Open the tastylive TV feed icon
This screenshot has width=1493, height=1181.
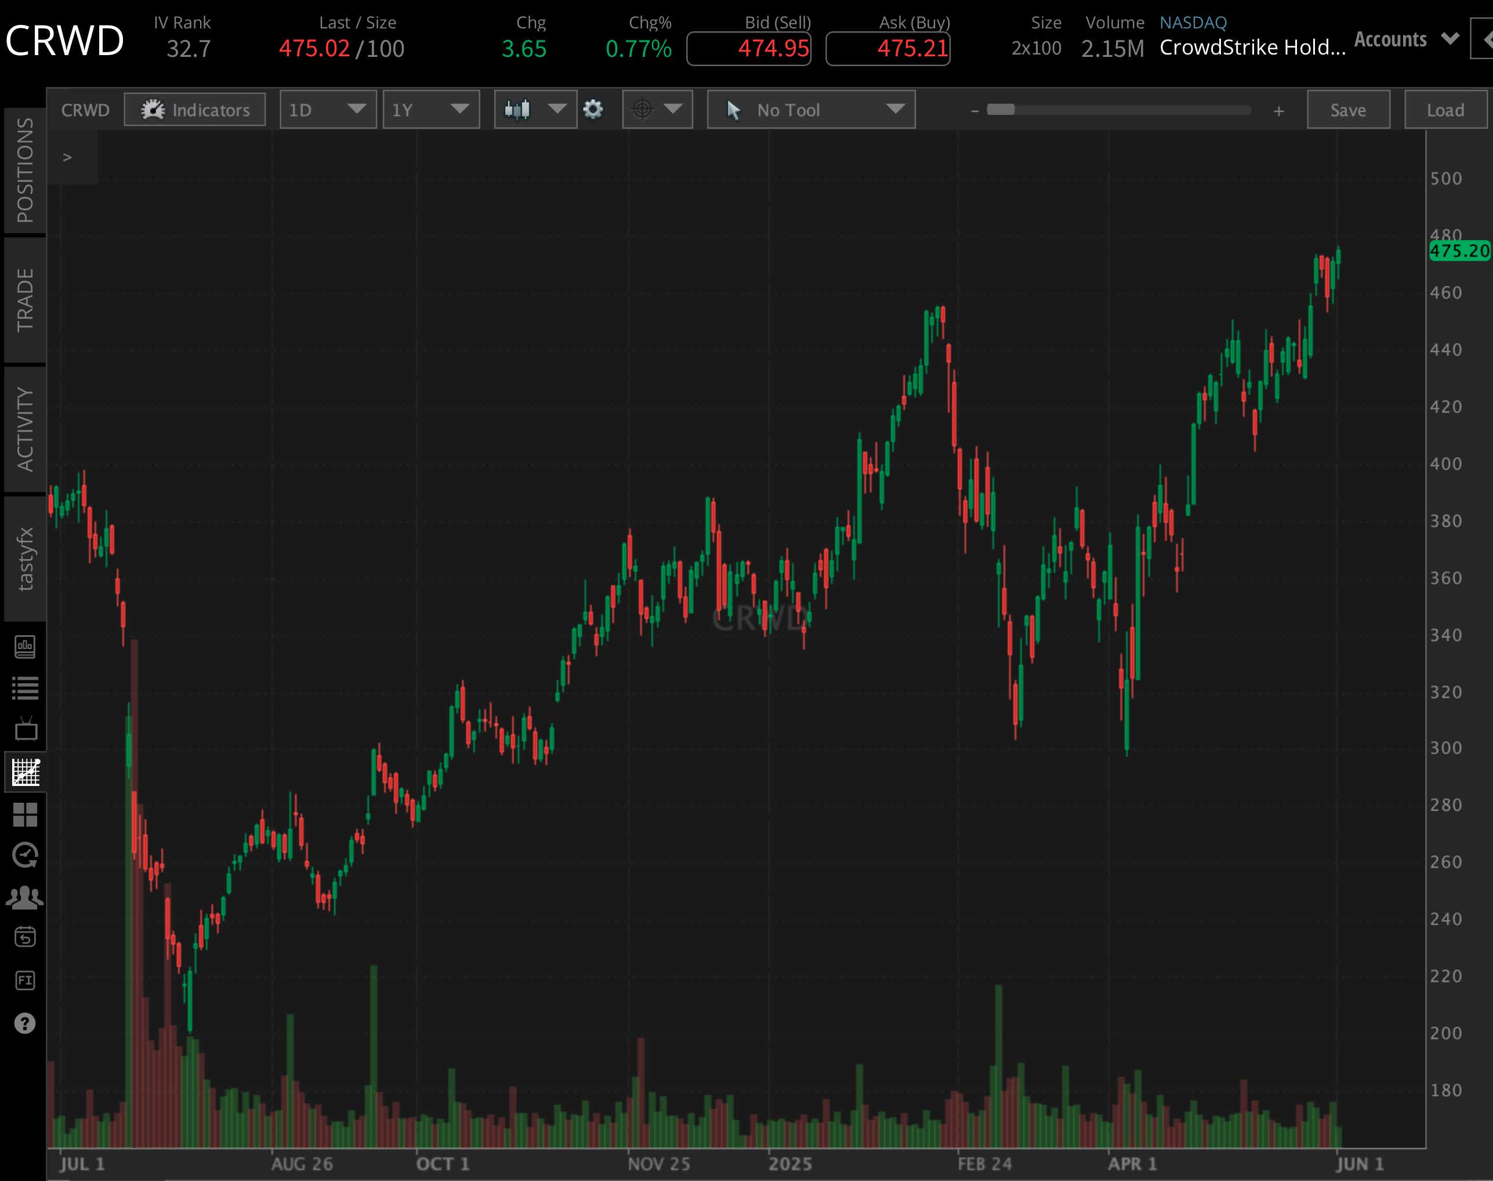(26, 730)
